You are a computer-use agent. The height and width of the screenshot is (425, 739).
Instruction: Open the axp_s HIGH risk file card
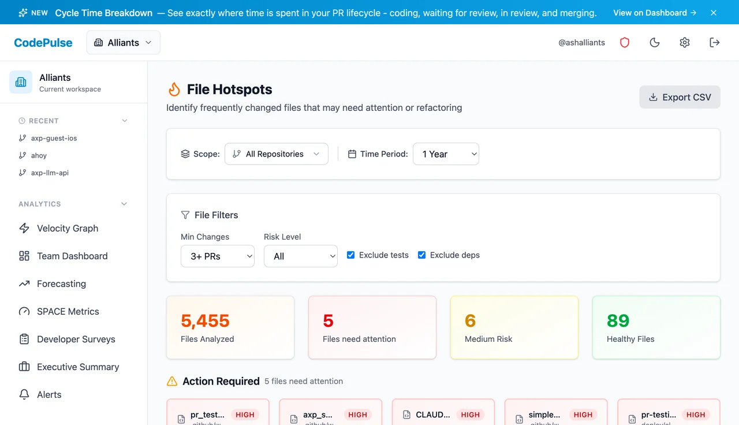click(331, 412)
